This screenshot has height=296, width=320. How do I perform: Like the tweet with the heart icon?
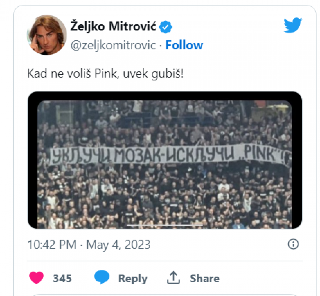tap(37, 278)
